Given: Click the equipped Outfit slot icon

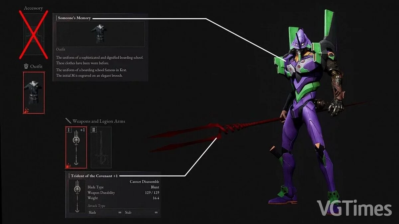Looking at the screenshot, I should click(34, 93).
